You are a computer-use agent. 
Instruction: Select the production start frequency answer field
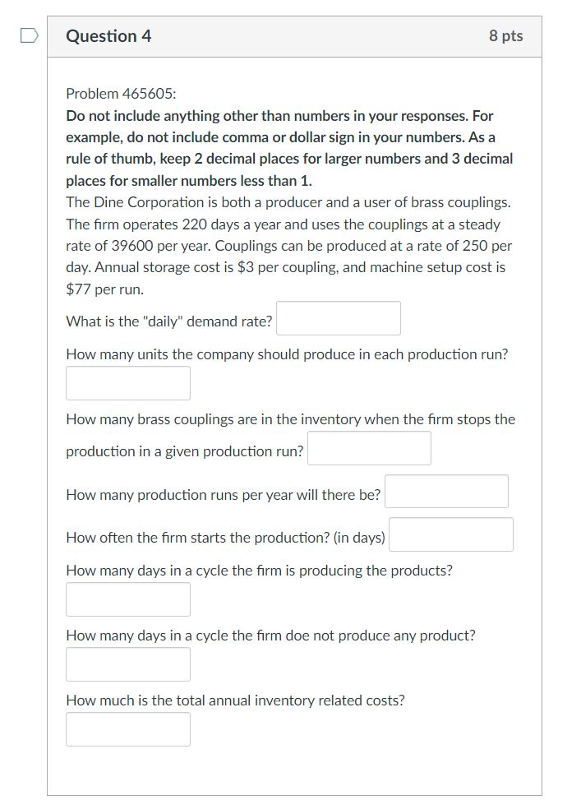click(451, 534)
